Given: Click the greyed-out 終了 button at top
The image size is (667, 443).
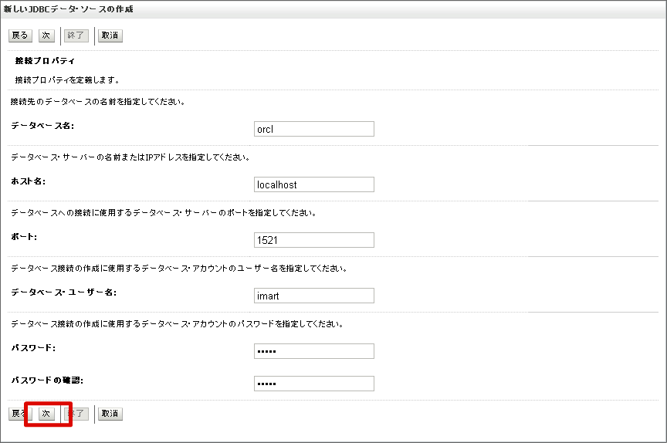Looking at the screenshot, I should point(76,36).
